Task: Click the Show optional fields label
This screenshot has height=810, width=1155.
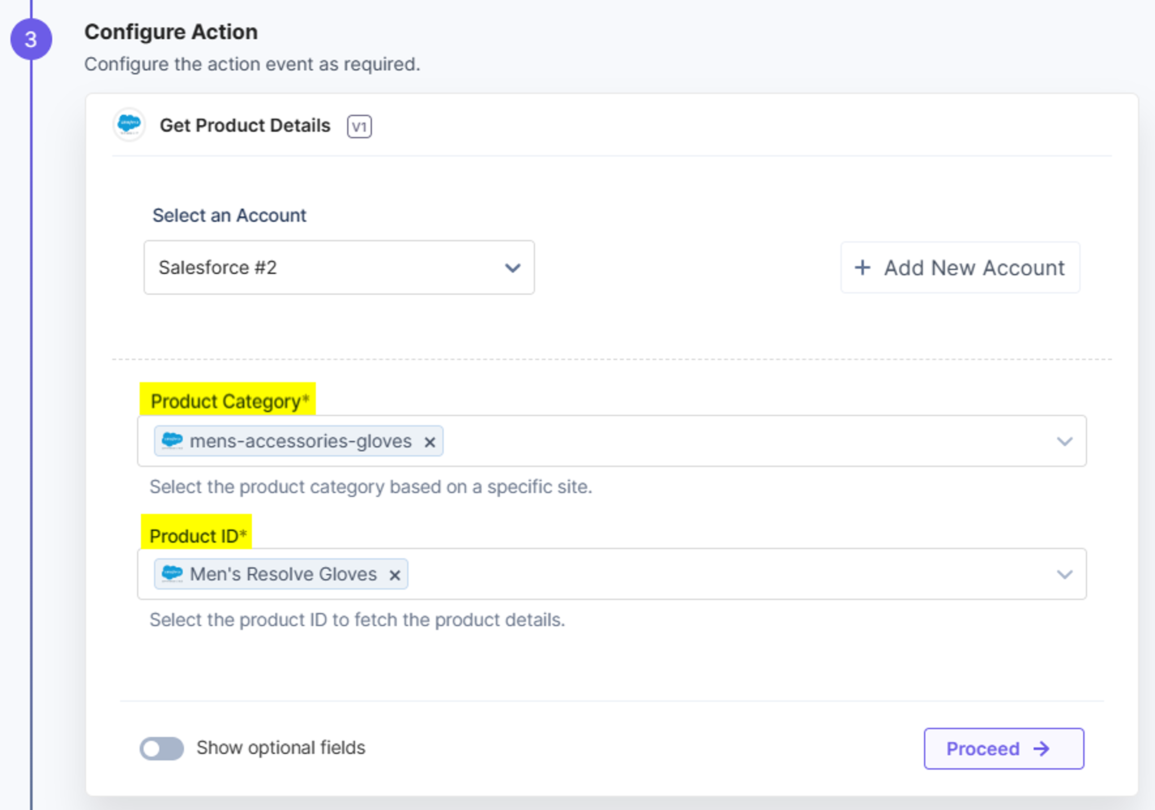Action: coord(281,748)
